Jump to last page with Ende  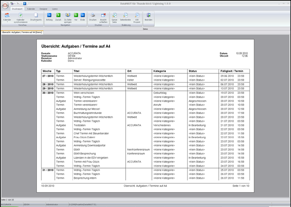coord(83,17)
